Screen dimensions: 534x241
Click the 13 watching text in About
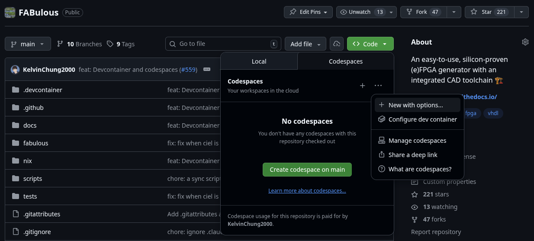[x=440, y=207]
